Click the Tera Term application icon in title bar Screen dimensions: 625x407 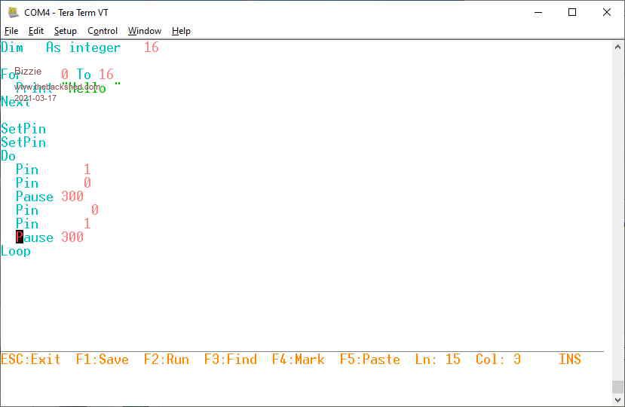point(13,12)
